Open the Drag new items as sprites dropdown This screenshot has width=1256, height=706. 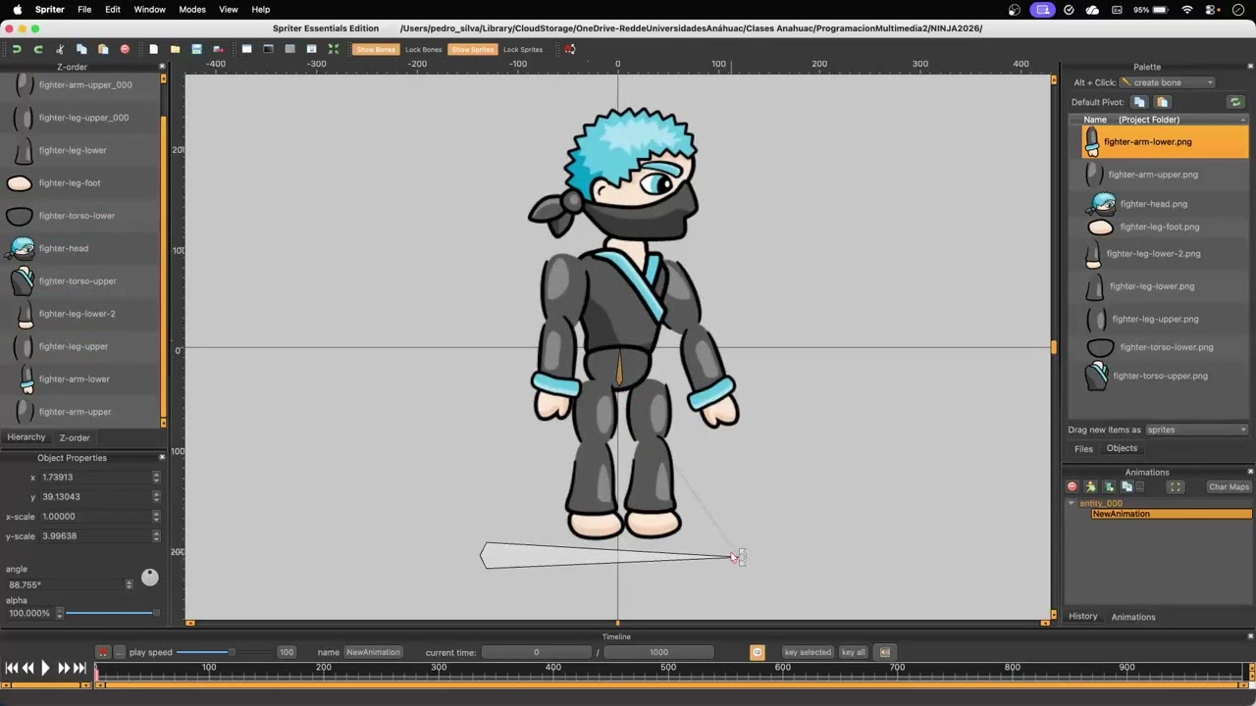point(1196,429)
